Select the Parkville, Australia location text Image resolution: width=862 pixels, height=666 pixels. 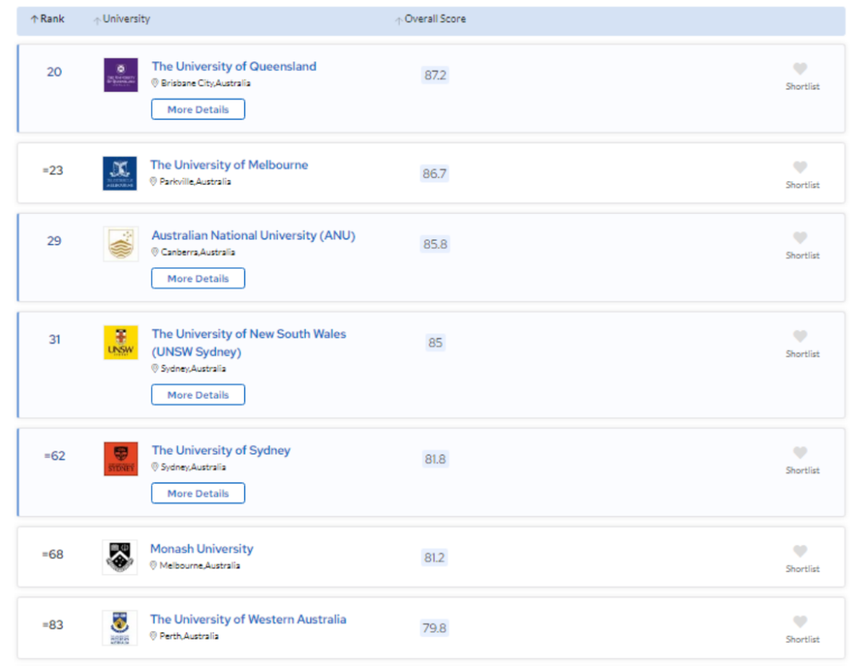pyautogui.click(x=196, y=181)
